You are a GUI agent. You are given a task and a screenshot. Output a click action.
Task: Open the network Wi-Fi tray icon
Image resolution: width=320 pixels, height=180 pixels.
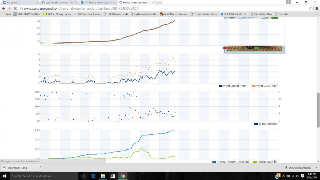pos(293,176)
